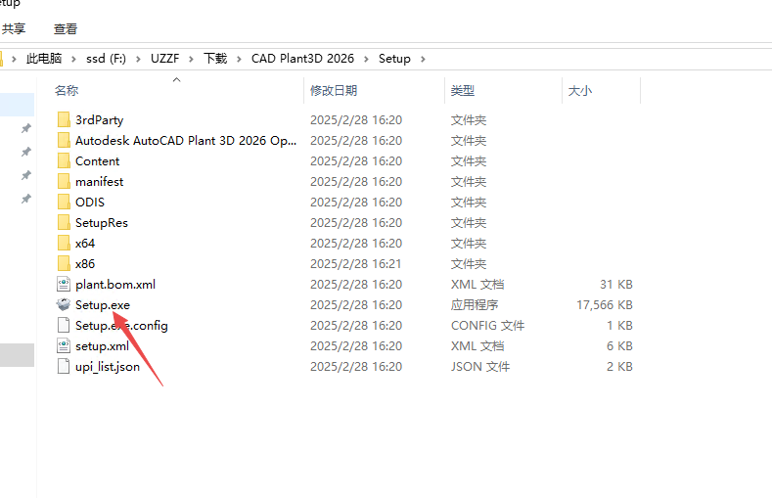Expand the chevron after ssd (F:) breadcrumb

(138, 59)
